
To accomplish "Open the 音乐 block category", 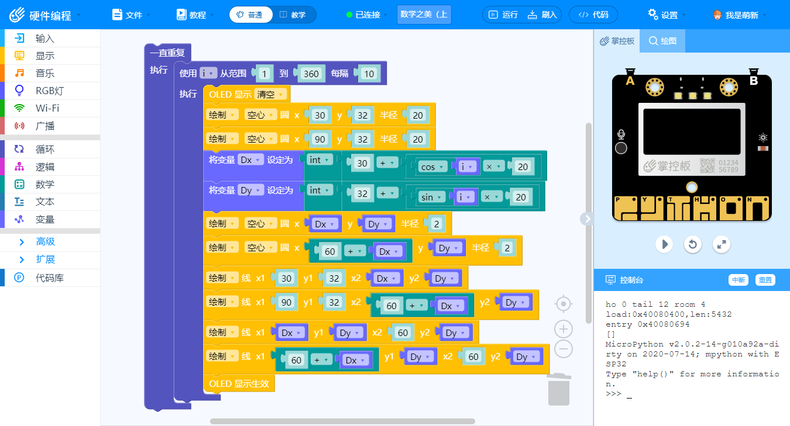I will [x=50, y=74].
